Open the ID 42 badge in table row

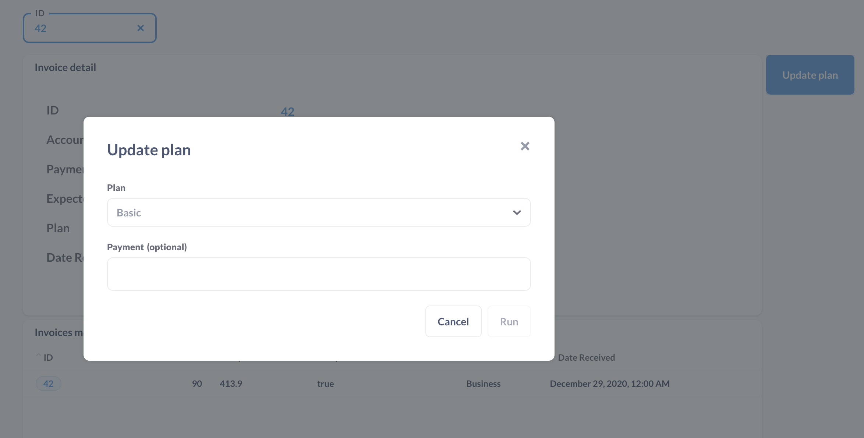[x=48, y=384]
